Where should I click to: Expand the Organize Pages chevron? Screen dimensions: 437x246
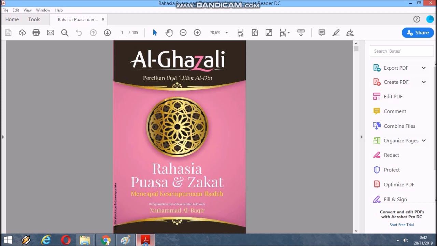coord(424,140)
